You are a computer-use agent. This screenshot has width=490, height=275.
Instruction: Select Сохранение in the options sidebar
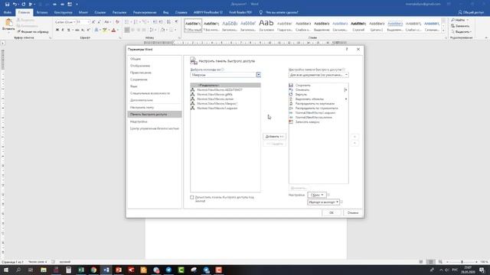pyautogui.click(x=155, y=79)
